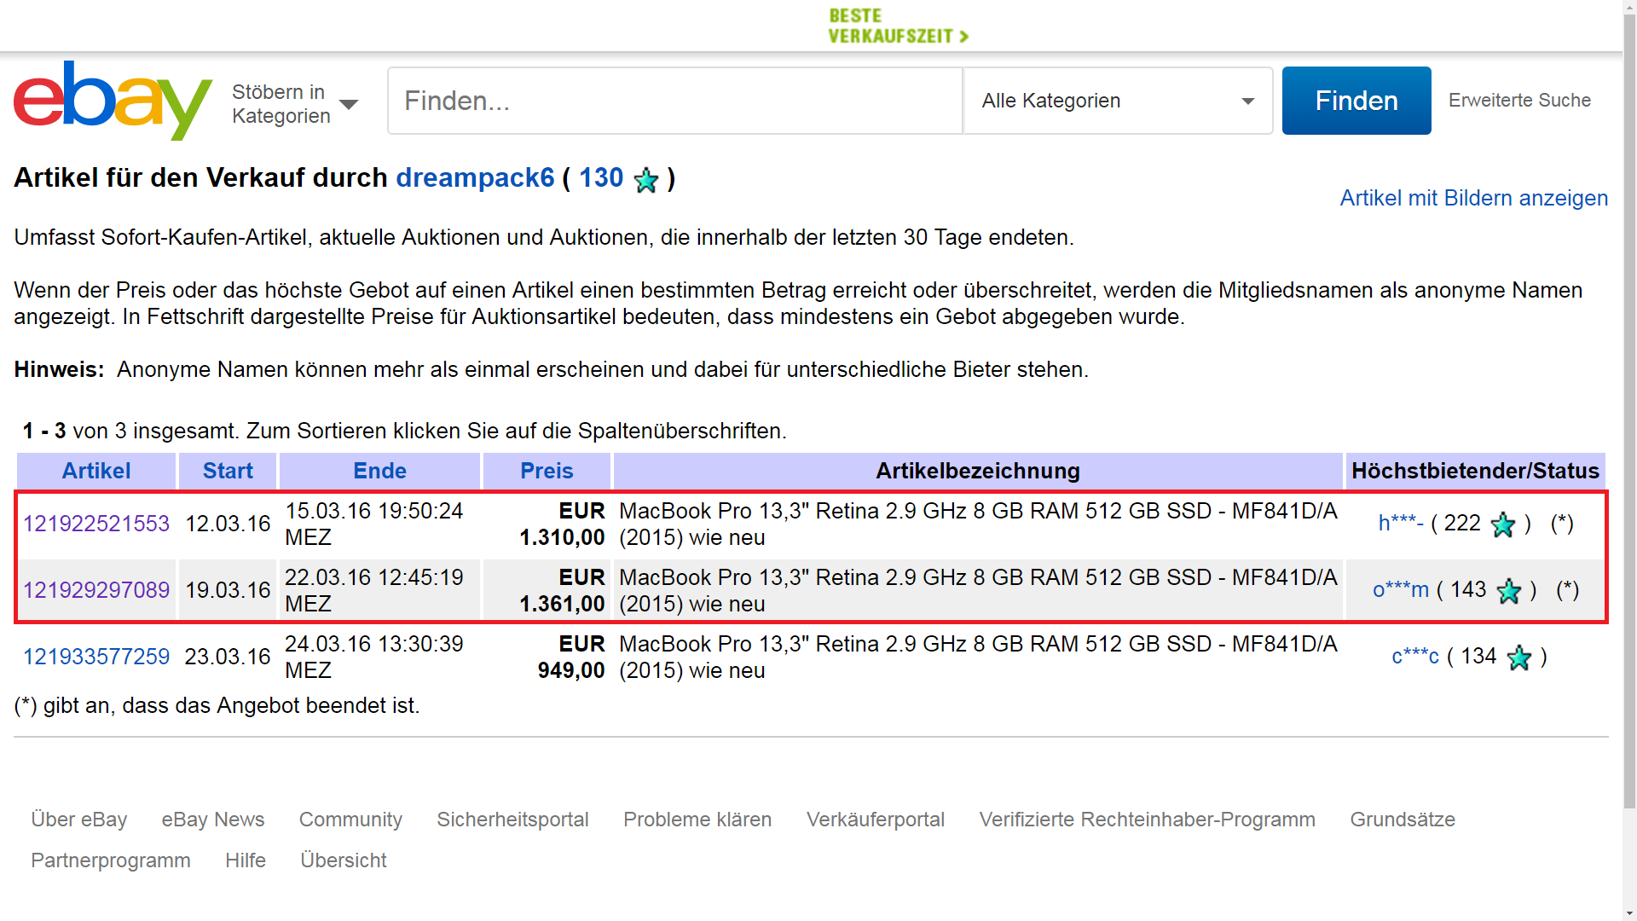
Task: Open Probleme klären footer link
Action: click(x=697, y=820)
